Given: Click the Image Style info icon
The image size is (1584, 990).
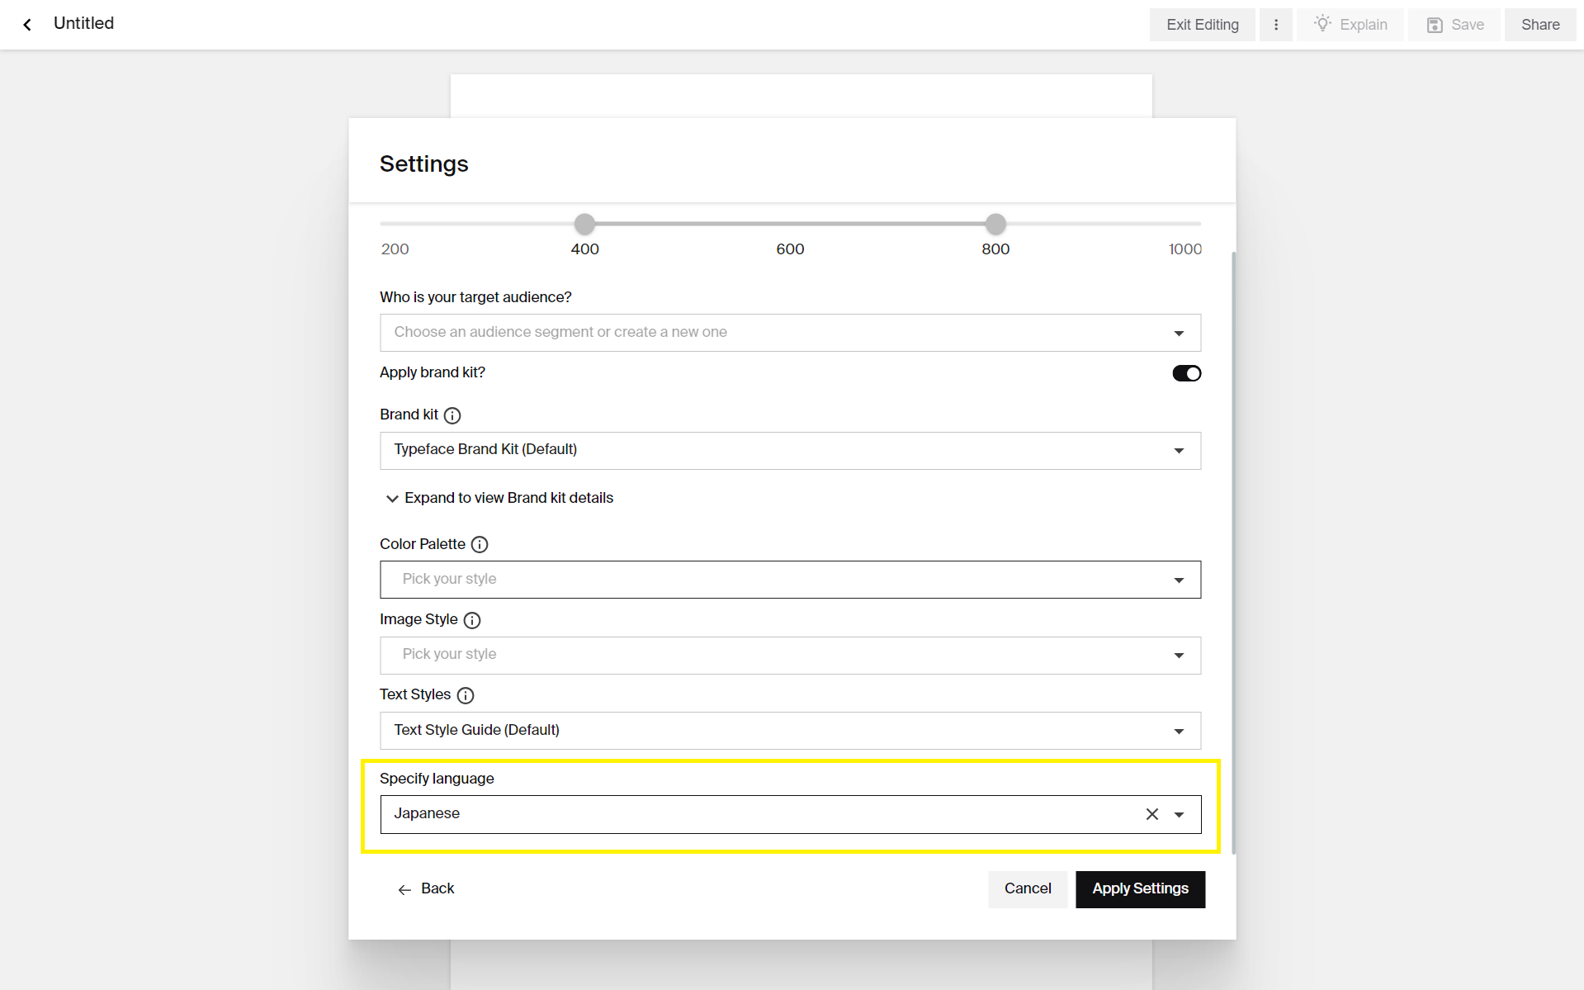Looking at the screenshot, I should [x=471, y=620].
